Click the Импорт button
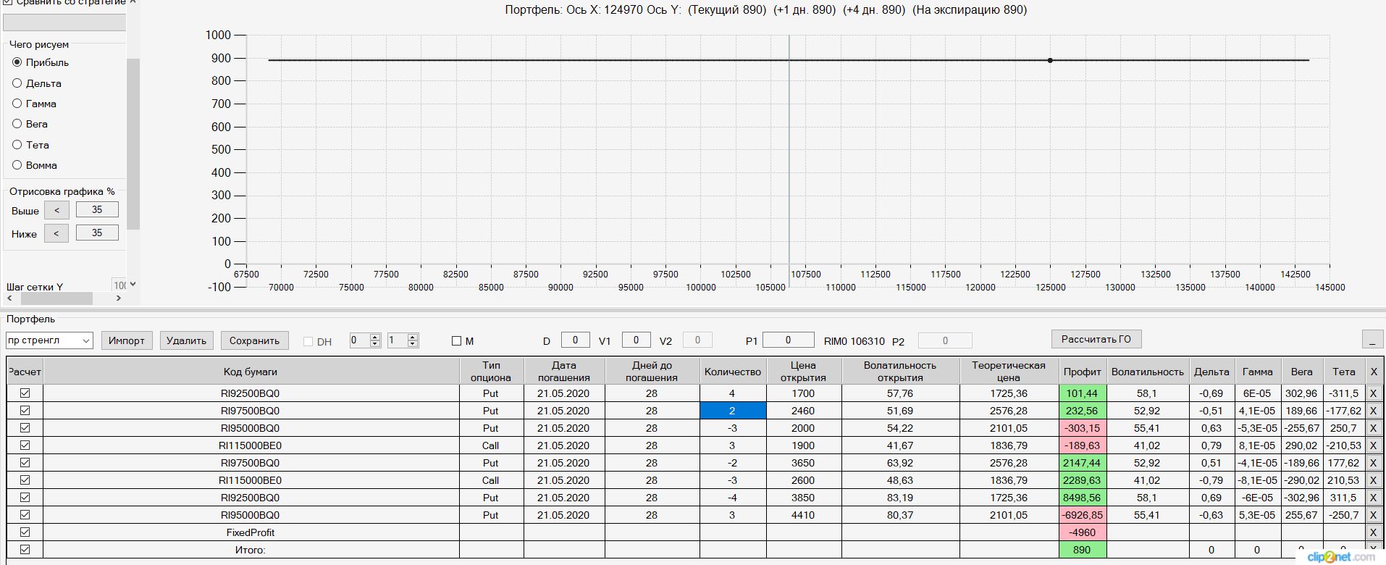 127,340
